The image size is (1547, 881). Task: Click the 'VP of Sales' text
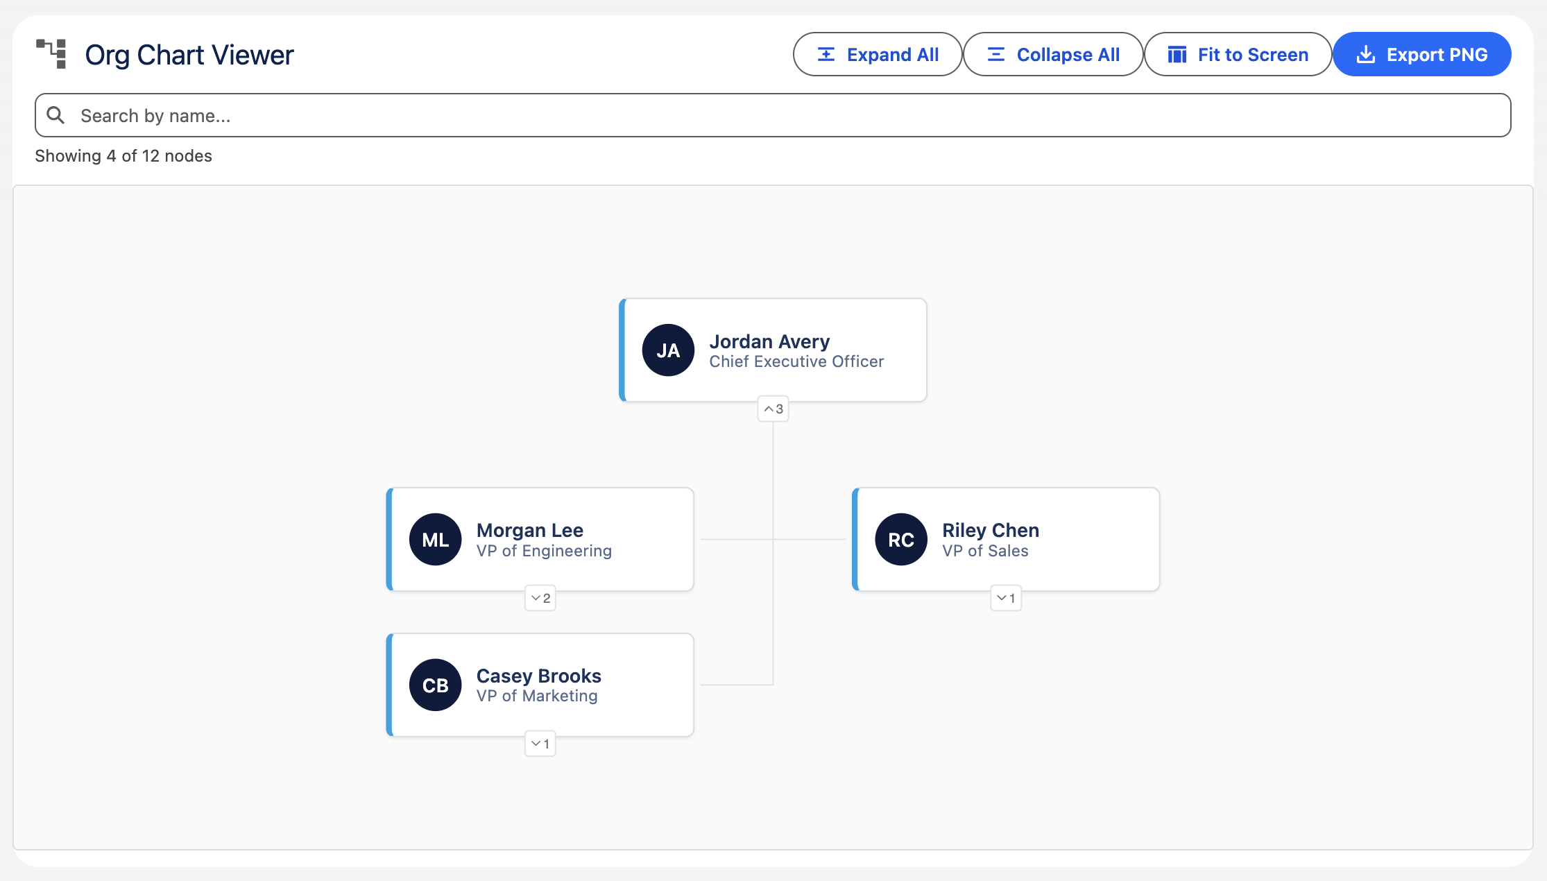(x=985, y=551)
